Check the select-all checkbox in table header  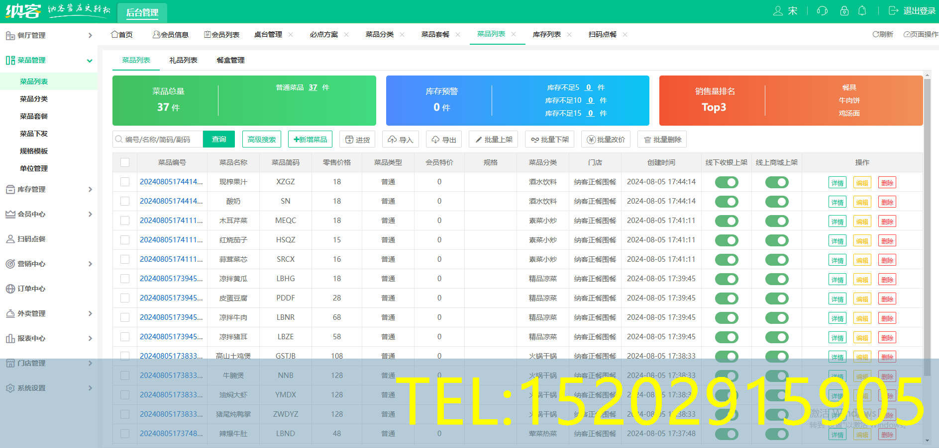pyautogui.click(x=125, y=162)
